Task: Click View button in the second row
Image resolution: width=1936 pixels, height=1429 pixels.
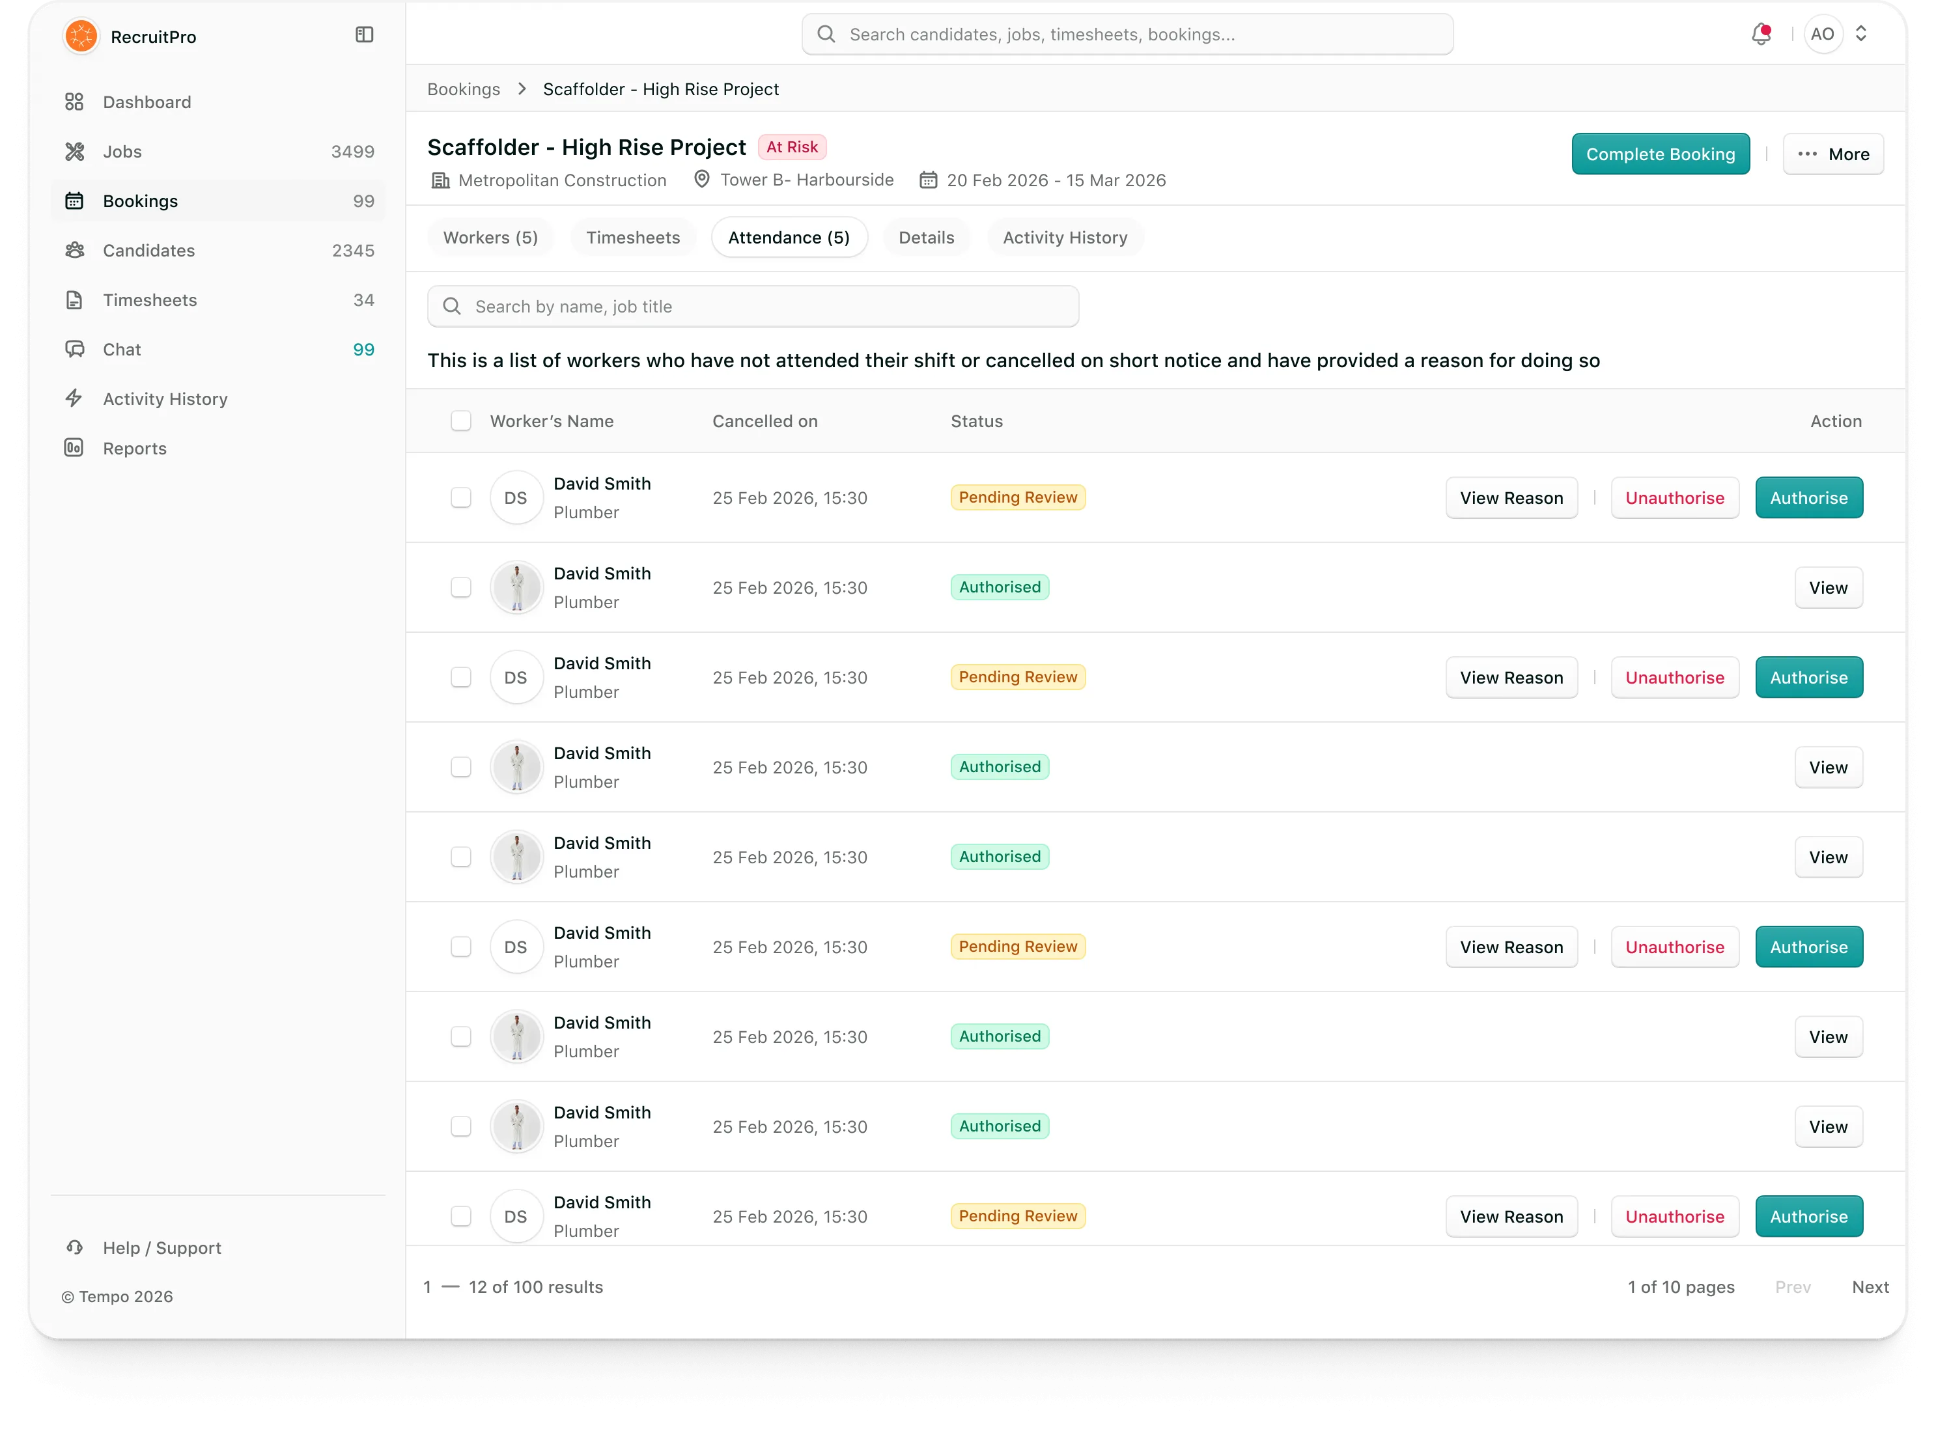Action: [x=1828, y=587]
